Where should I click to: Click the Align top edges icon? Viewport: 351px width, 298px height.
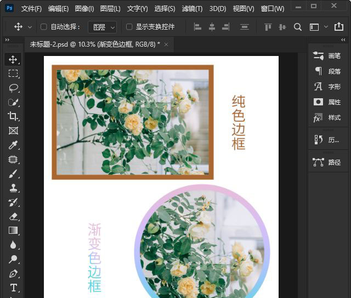pyautogui.click(x=268, y=27)
